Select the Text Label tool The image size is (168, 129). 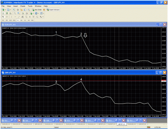click(33, 17)
